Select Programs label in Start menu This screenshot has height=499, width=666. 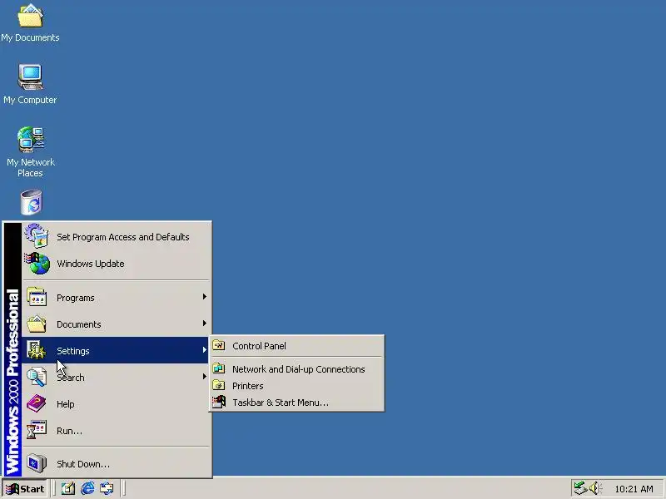[x=76, y=298]
